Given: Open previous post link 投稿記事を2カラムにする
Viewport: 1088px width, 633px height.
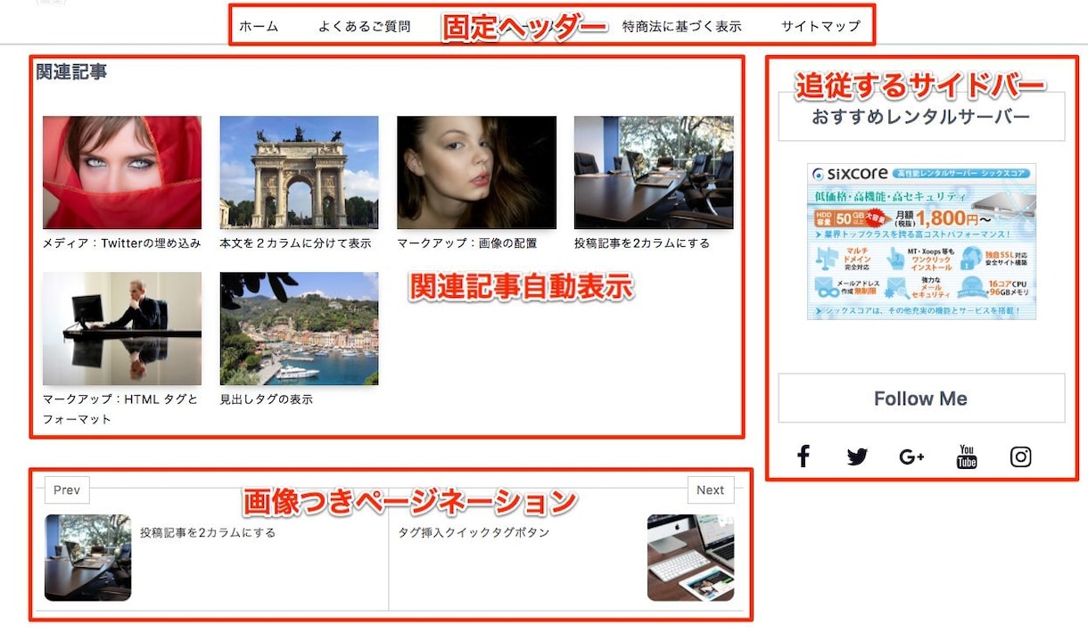Looking at the screenshot, I should [208, 532].
